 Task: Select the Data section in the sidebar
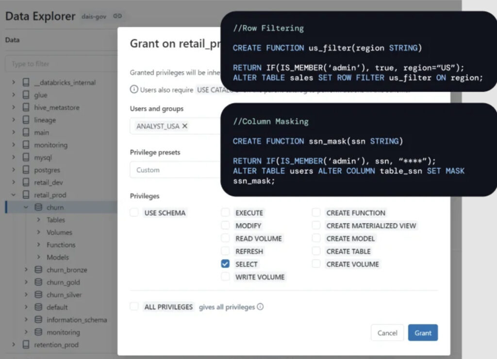click(13, 40)
